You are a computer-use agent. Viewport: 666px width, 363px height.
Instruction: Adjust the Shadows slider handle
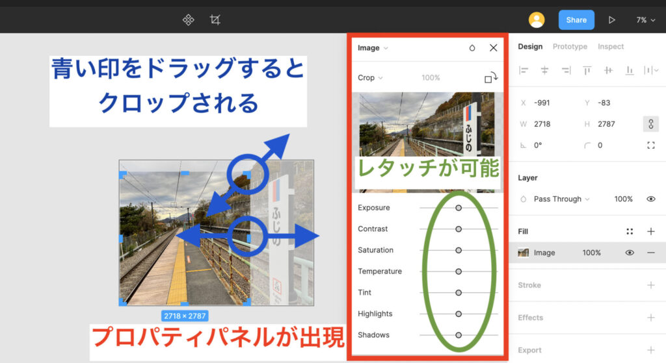pos(459,335)
